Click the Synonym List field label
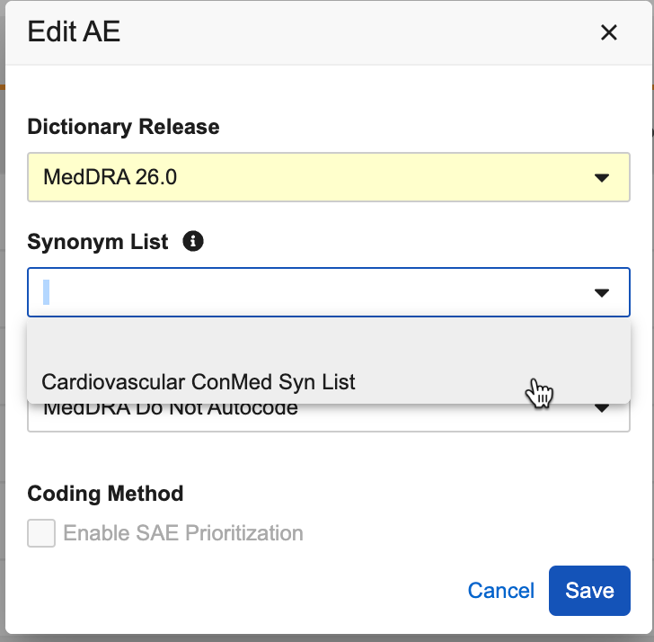The height and width of the screenshot is (642, 654). [x=98, y=242]
